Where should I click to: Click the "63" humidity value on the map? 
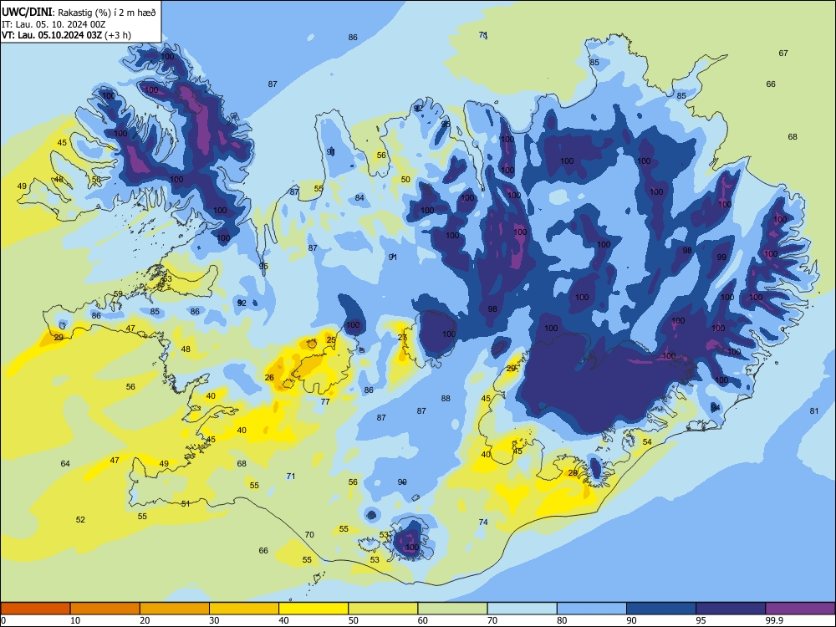pos(167,279)
